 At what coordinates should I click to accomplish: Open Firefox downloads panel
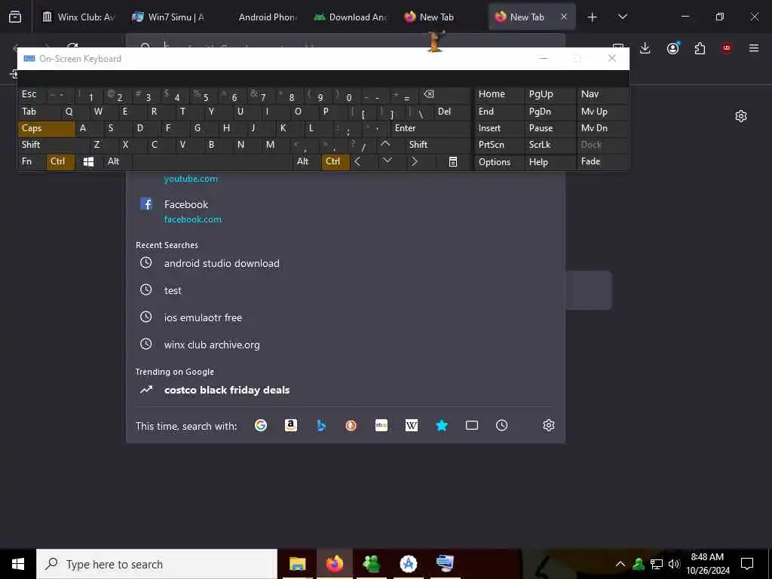point(645,48)
